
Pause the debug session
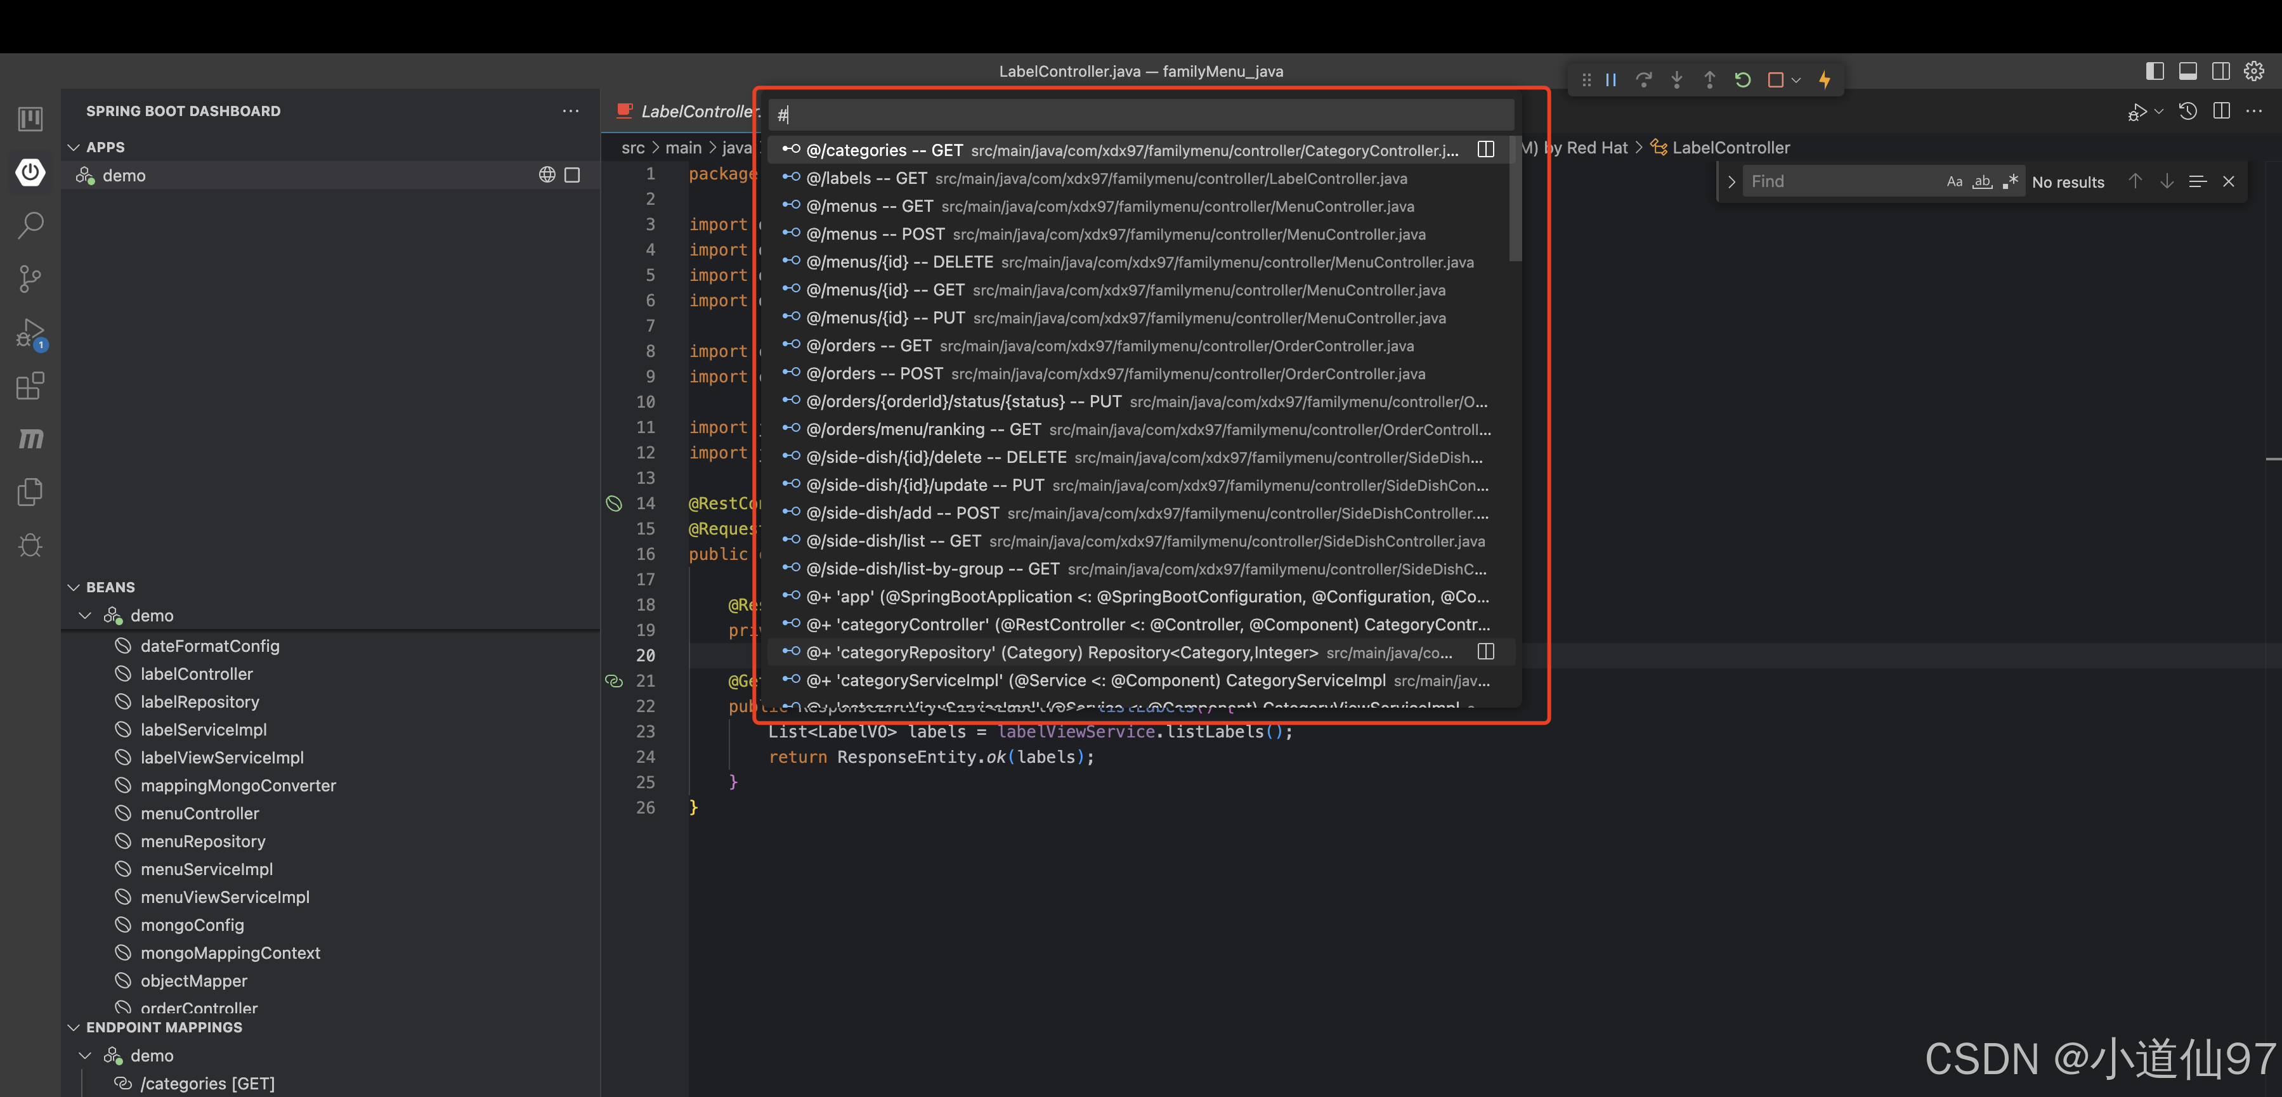1610,80
